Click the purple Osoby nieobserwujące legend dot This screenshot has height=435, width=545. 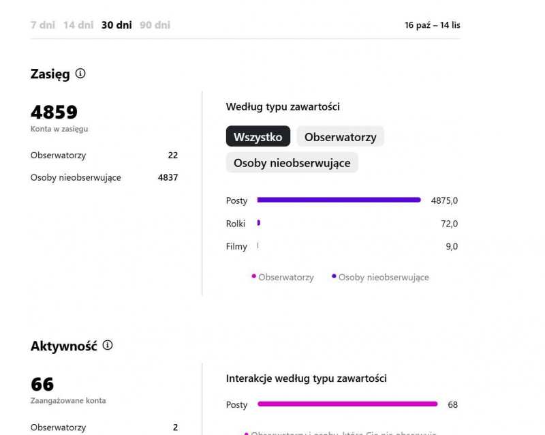coord(334,276)
